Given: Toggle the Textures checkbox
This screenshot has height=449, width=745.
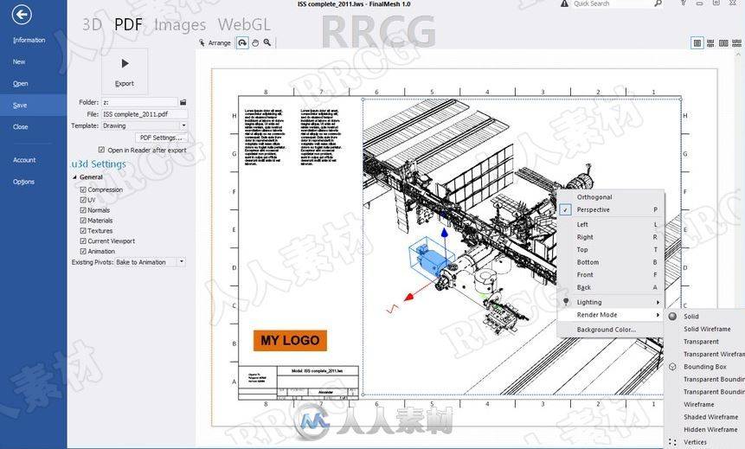Looking at the screenshot, I should click(x=83, y=231).
